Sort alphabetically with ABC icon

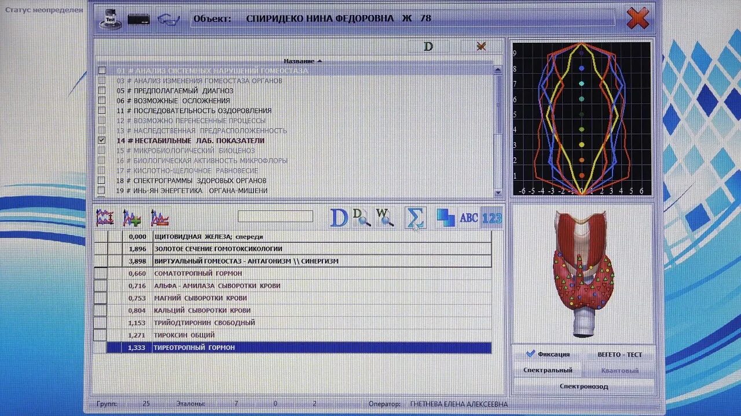pos(468,218)
